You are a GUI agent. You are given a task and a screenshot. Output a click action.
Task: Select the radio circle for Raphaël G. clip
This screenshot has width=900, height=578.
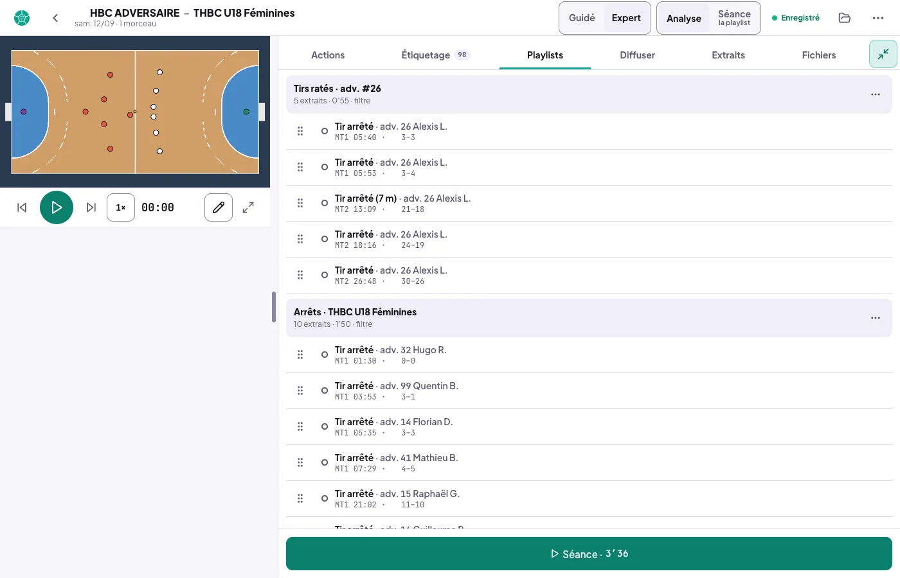point(325,498)
